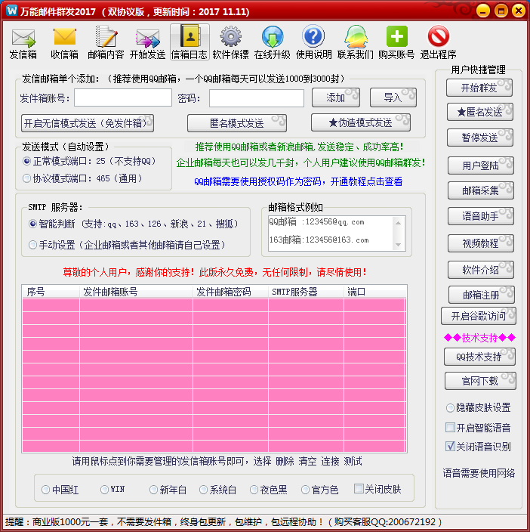Click the 在线升级 upgrade icon
Screen dimensions: 530x532
click(x=272, y=43)
